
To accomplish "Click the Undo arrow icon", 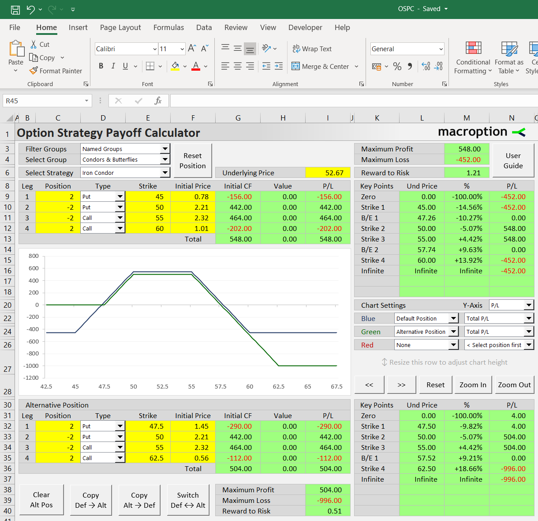I will pos(30,9).
